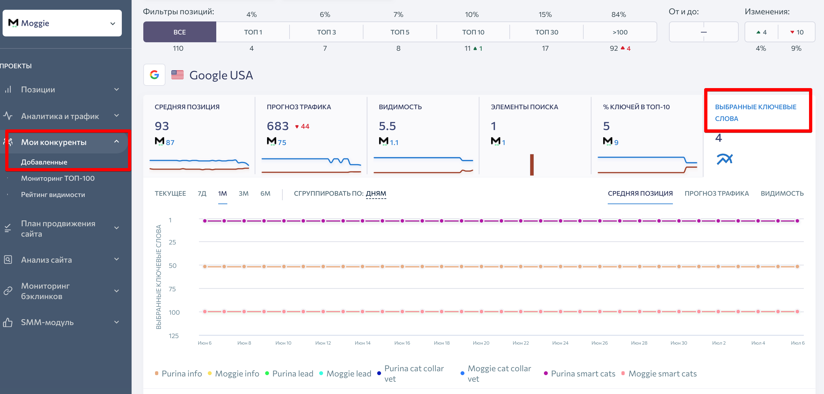Viewport: 824px width, 394px height.
Task: Collapse the Мои конкуренты section
Action: coord(117,142)
